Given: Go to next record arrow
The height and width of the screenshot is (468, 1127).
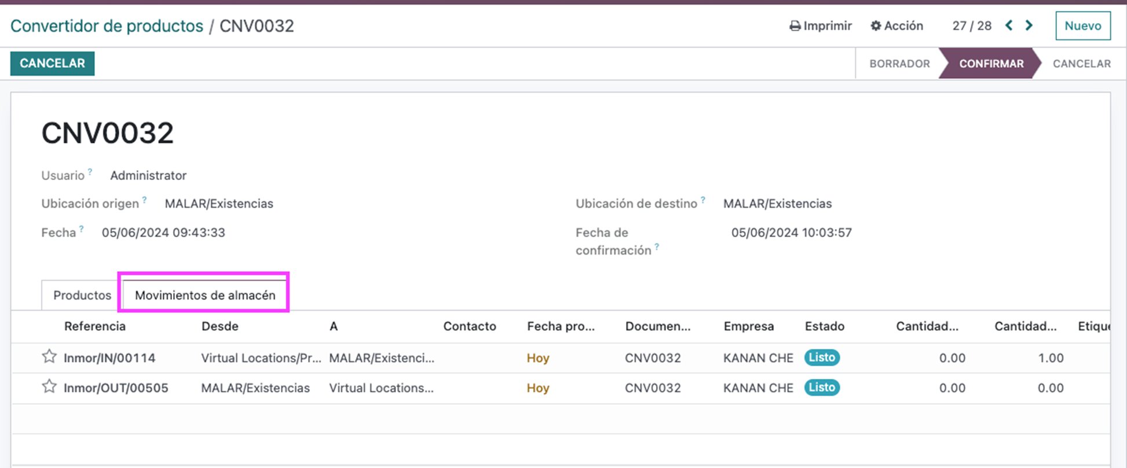Looking at the screenshot, I should click(1029, 25).
